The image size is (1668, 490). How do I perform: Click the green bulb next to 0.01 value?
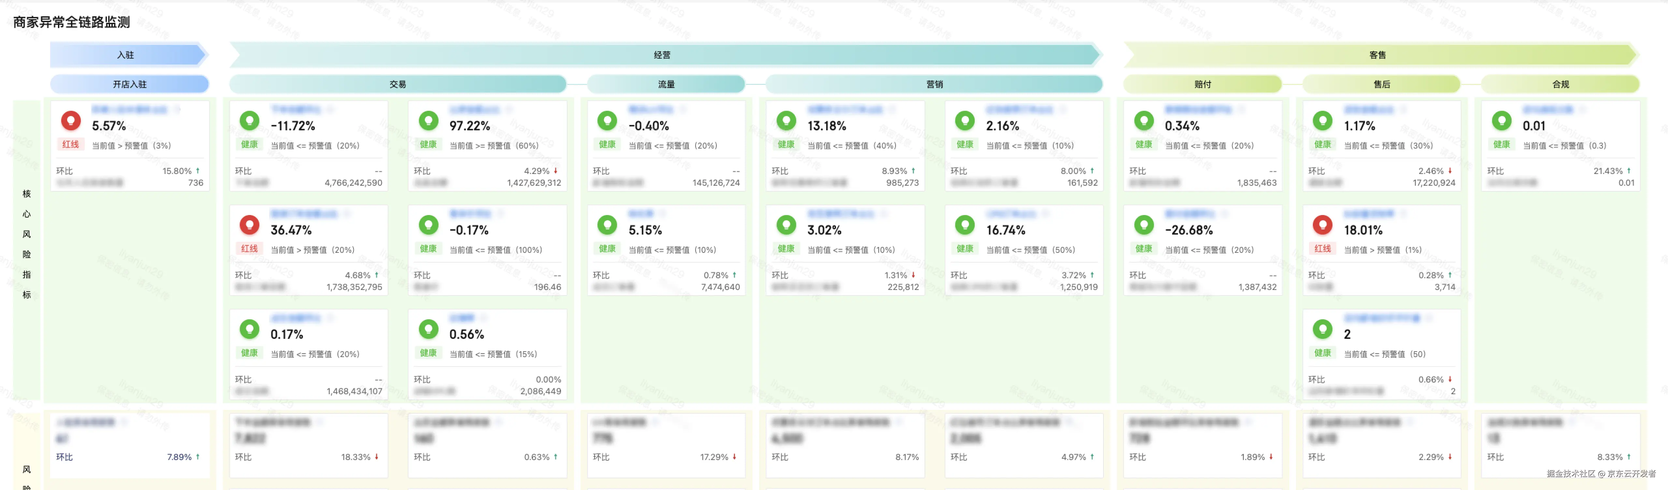pyautogui.click(x=1501, y=121)
